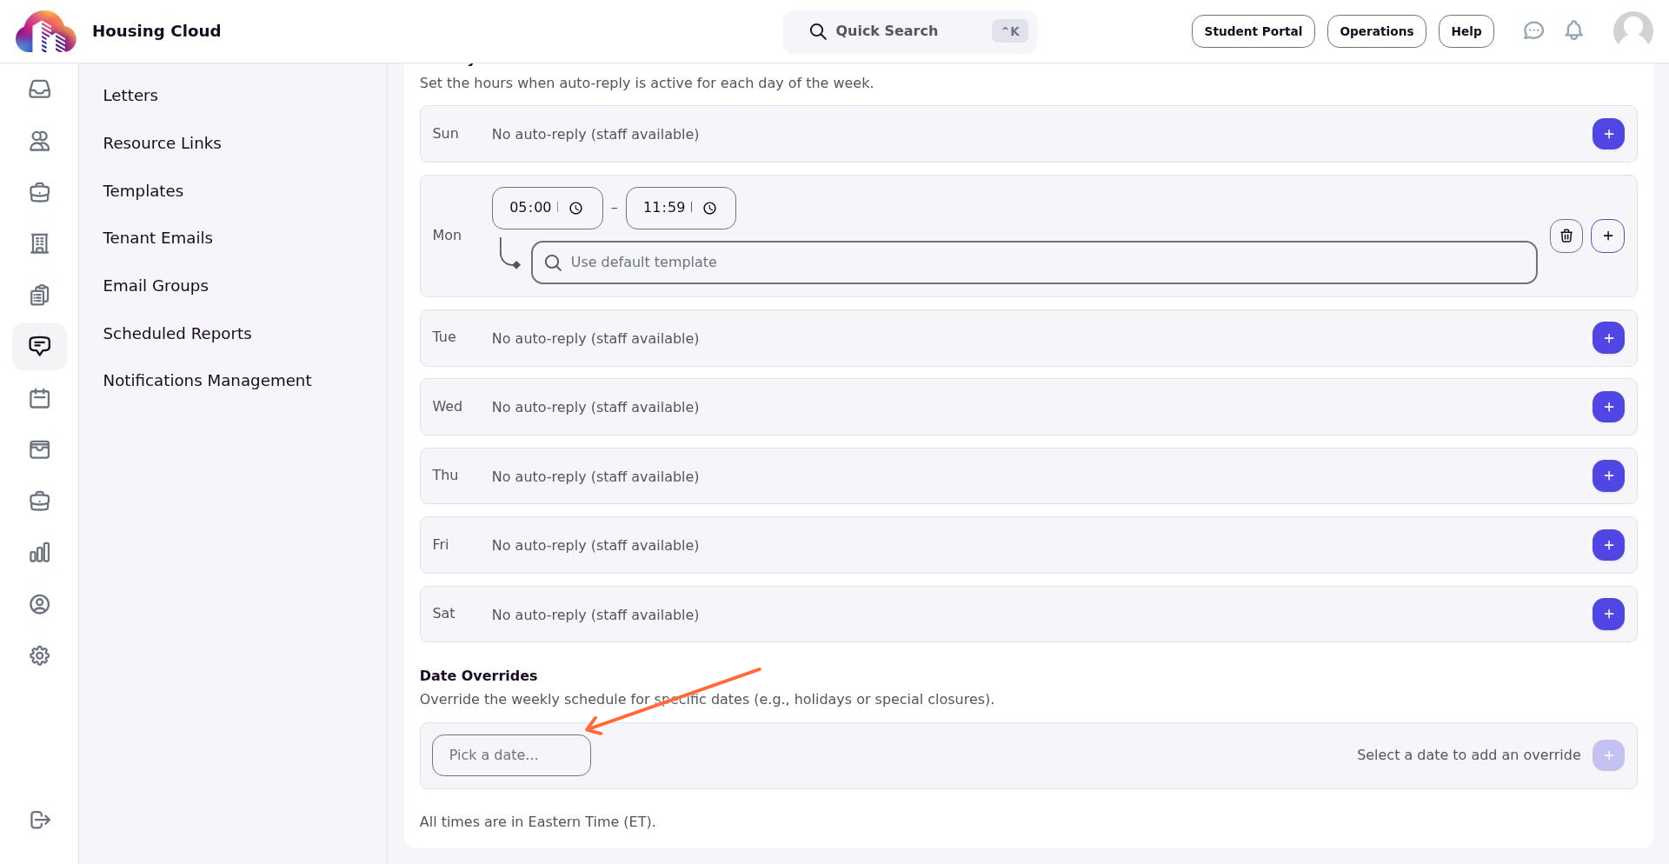Go to Resource Links menu item
1669x864 pixels.
(162, 143)
